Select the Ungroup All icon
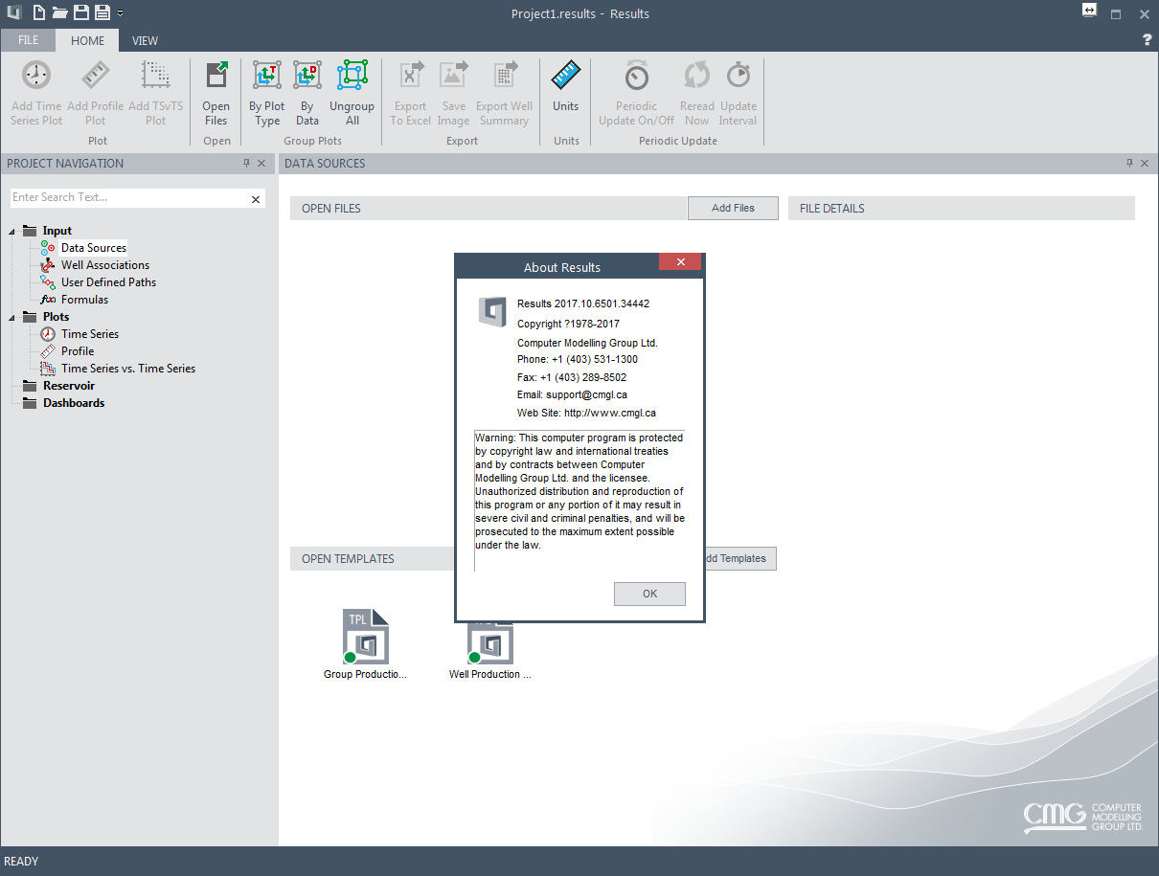The image size is (1159, 876). click(352, 75)
